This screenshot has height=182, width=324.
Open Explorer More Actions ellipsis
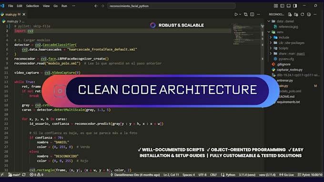315,14
